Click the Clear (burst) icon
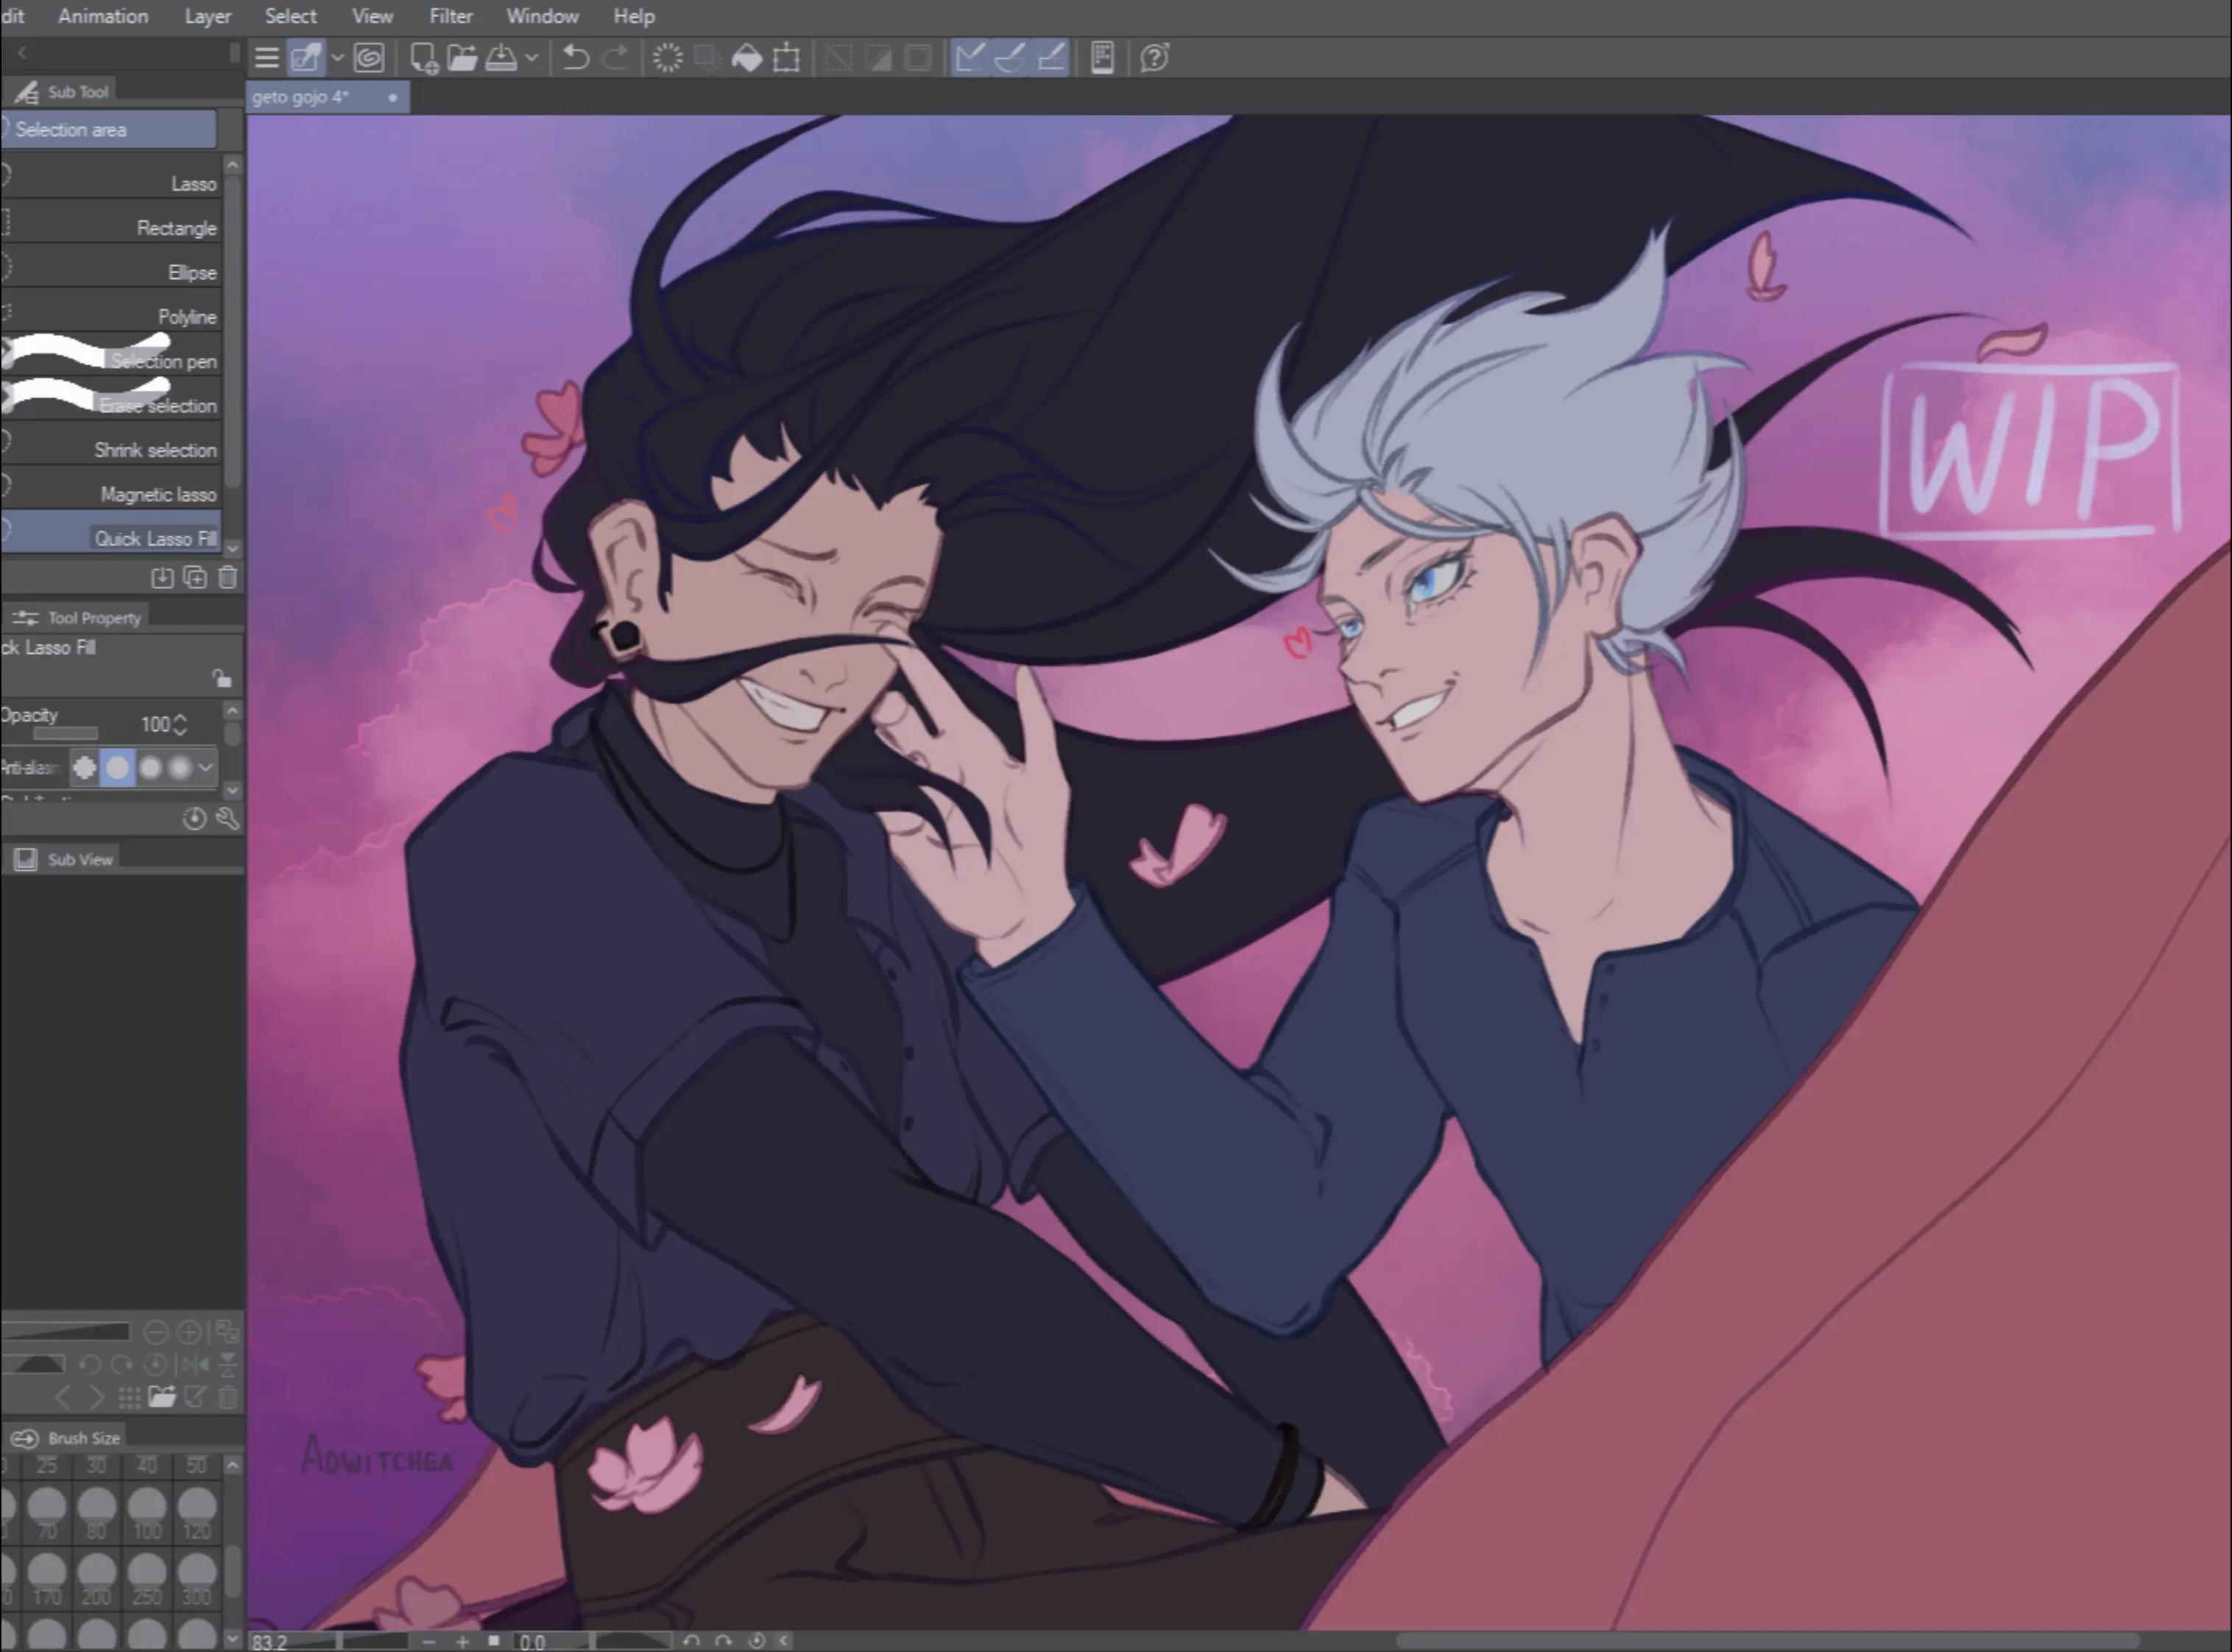2232x1652 pixels. coord(667,58)
